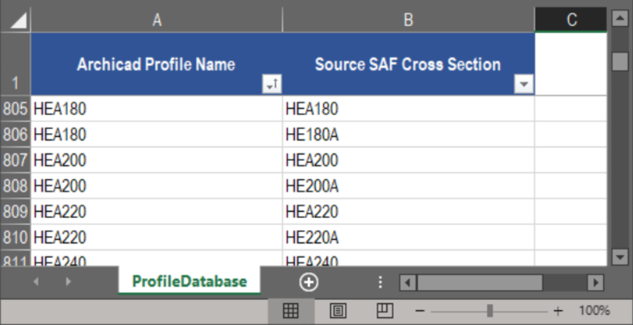Image resolution: width=633 pixels, height=325 pixels.
Task: Select the ProfileDatabase sheet tab
Action: [189, 281]
